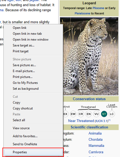
Task: Click the Pliocene link
Action: [98, 8]
